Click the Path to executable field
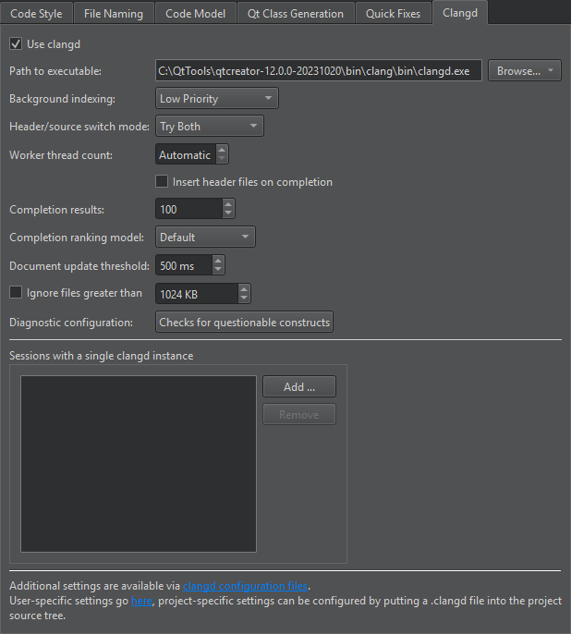Screen dimensions: 571x634 coord(319,71)
